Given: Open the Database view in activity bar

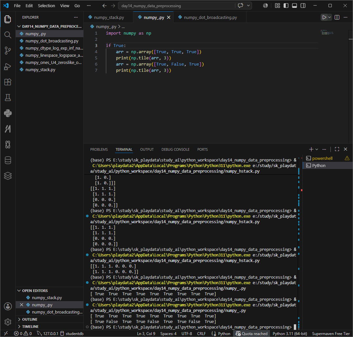Looking at the screenshot, I should (x=8, y=160).
